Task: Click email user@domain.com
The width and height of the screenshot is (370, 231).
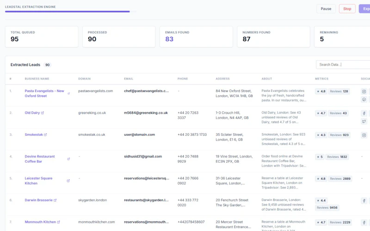Action: click(140, 134)
